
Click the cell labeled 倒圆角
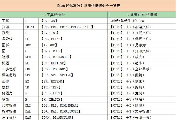[12, 93]
